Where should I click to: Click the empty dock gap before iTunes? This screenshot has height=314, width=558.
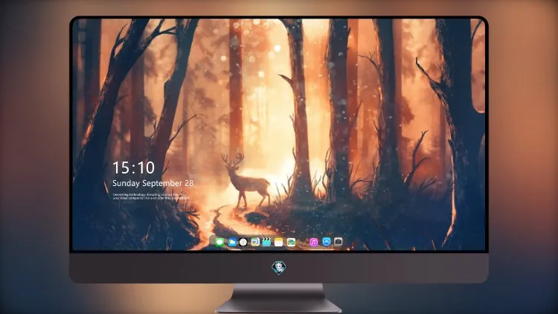[303, 242]
